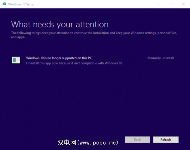Close the Windows 10 Setup window
The height and width of the screenshot is (150, 190).
[183, 4]
